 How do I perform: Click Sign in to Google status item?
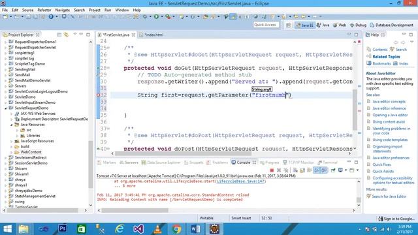(x=396, y=219)
